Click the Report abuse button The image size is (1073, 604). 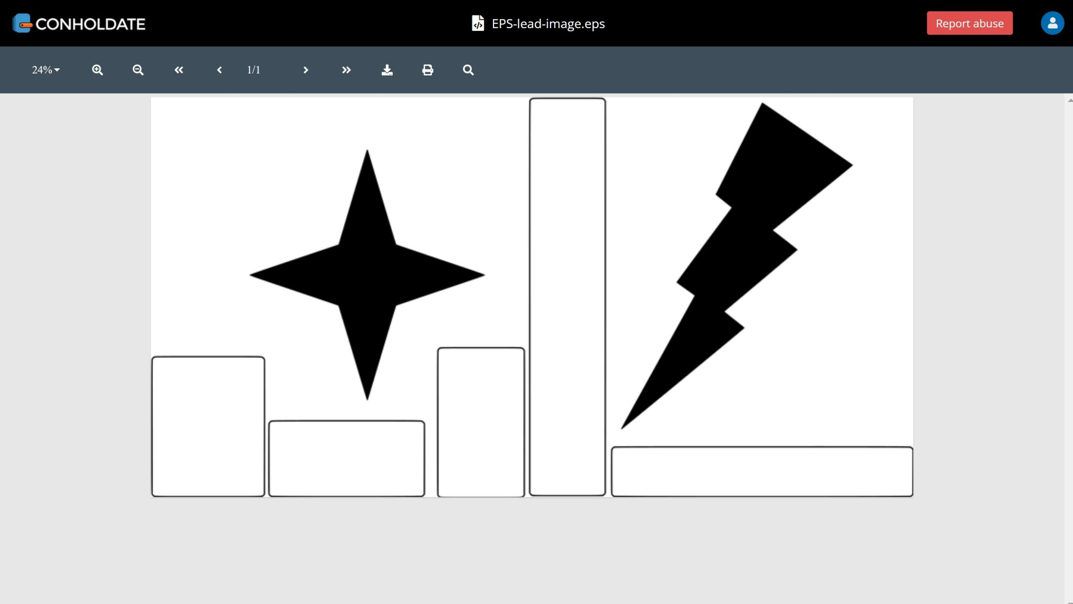pyautogui.click(x=969, y=23)
